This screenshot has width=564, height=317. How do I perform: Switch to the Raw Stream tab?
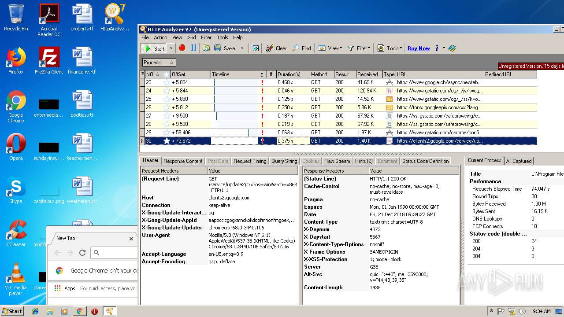337,161
